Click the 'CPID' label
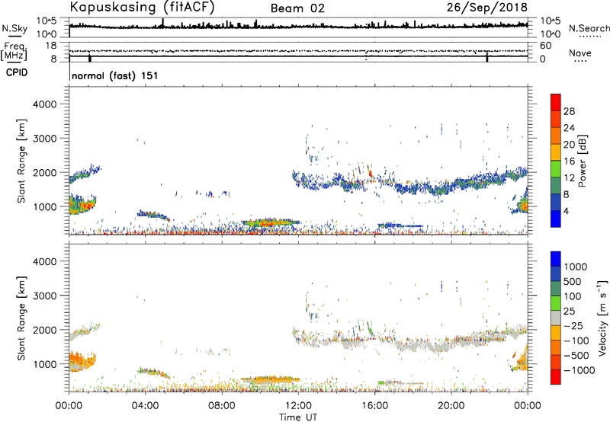The image size is (610, 422). (x=17, y=72)
